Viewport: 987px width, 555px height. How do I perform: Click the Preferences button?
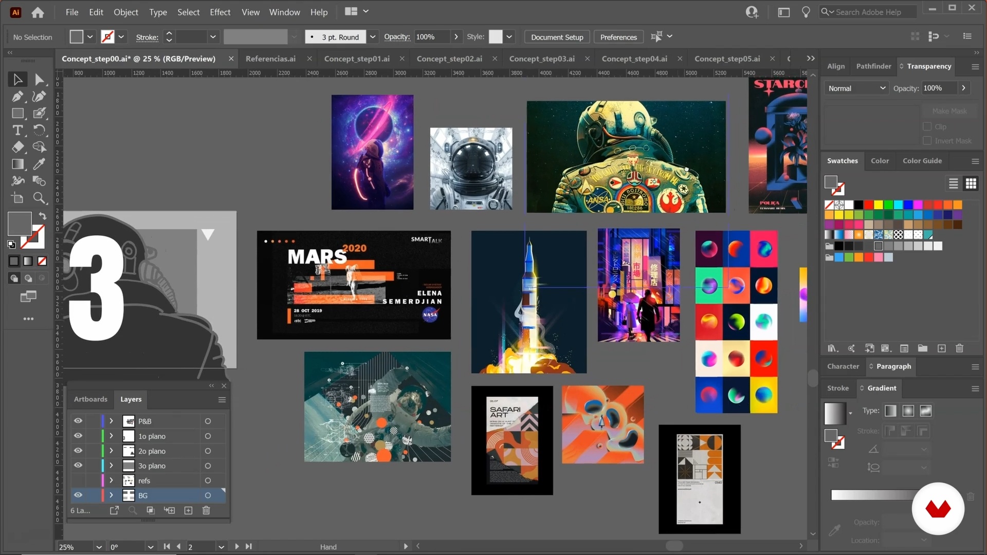[618, 37]
